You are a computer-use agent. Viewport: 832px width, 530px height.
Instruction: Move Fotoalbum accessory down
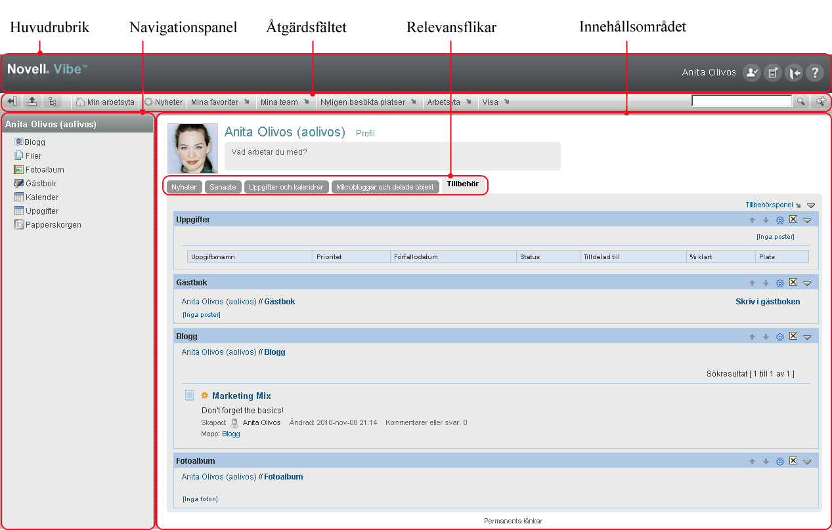coord(766,462)
